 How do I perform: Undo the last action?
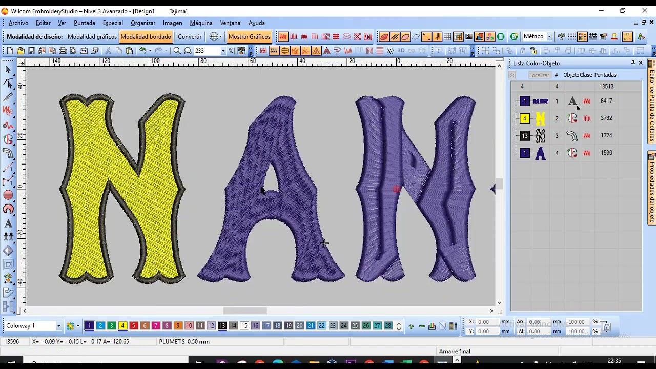pos(143,51)
